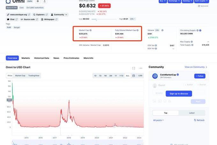The image size is (217, 145).
Task: Switch to the Price Estimates tab
Action: [x=71, y=58]
